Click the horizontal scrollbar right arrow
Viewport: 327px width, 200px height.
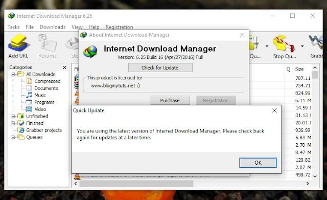tap(308, 184)
